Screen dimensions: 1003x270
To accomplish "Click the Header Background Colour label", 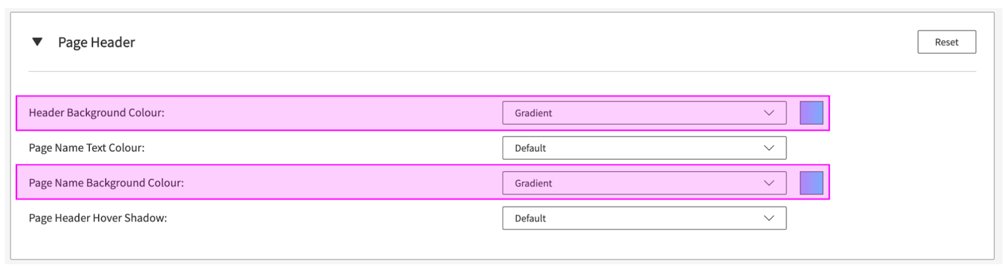I will 97,113.
